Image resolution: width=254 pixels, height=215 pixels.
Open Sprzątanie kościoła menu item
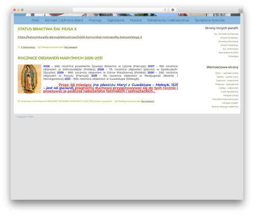coord(210,20)
